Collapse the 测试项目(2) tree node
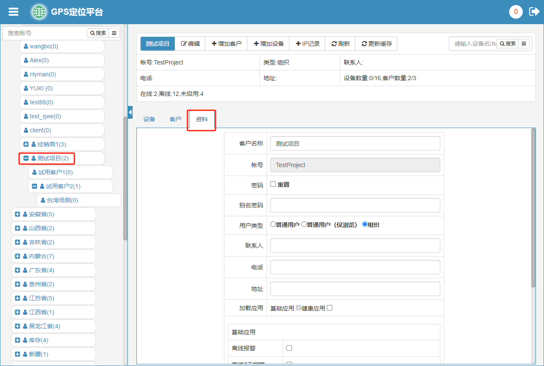544x366 pixels. click(26, 158)
